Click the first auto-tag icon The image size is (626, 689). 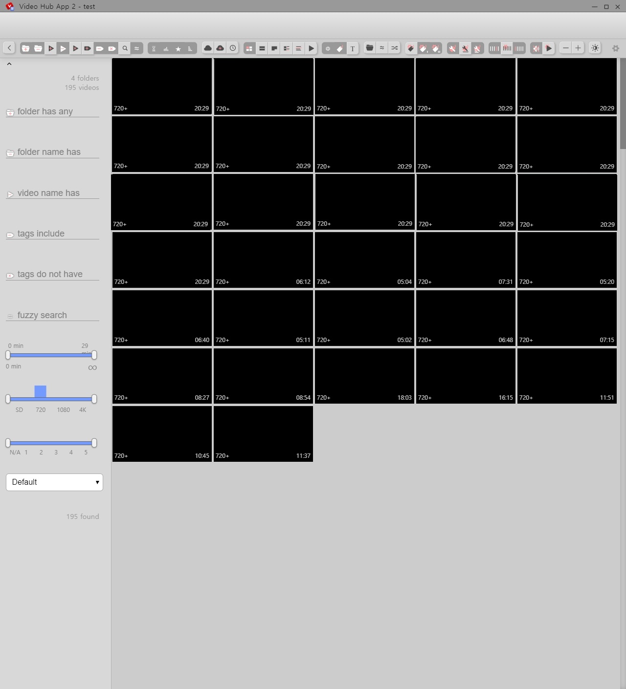pos(411,48)
